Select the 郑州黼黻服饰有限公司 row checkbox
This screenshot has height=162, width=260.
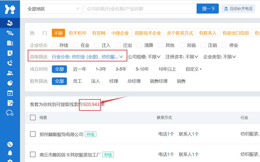tap(33, 134)
